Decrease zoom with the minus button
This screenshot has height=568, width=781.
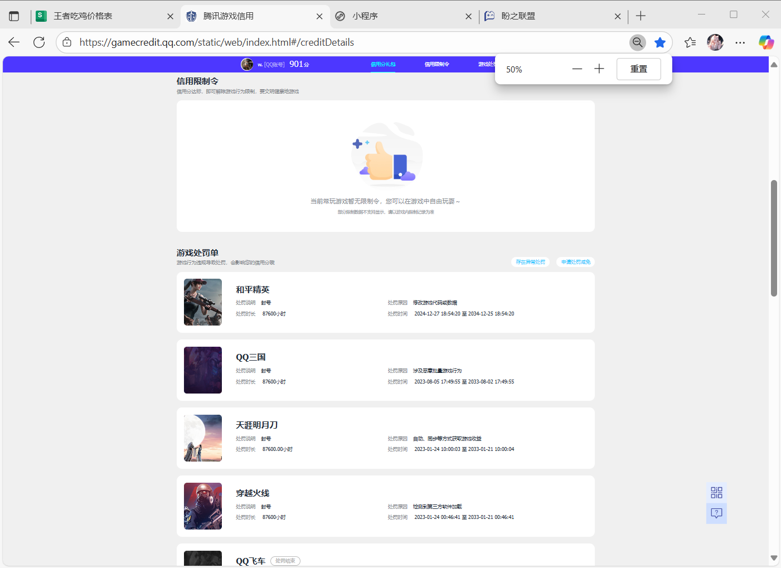click(x=577, y=69)
